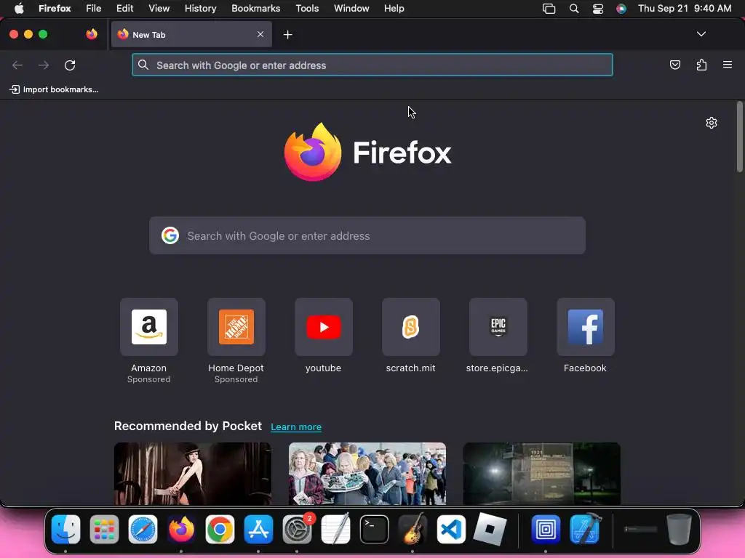
Task: Open Pocket story with dancer thumbnail
Action: [x=192, y=474]
